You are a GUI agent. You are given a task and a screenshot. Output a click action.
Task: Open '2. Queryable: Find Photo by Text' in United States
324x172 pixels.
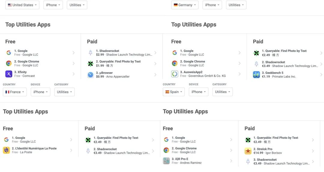tap(118, 61)
